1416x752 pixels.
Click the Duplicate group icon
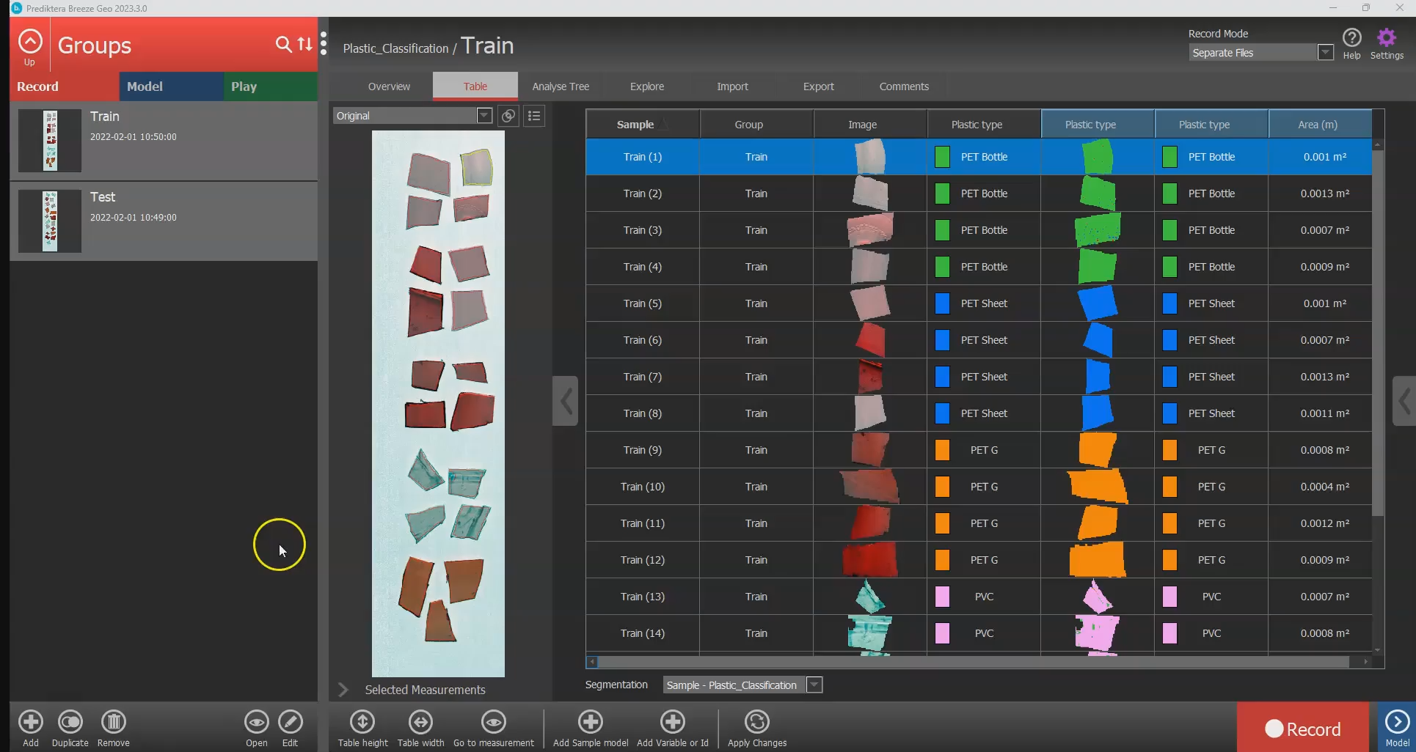click(x=70, y=723)
